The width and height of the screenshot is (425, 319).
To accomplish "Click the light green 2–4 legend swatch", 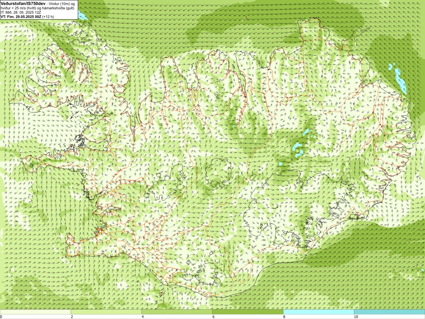I will click(106, 312).
